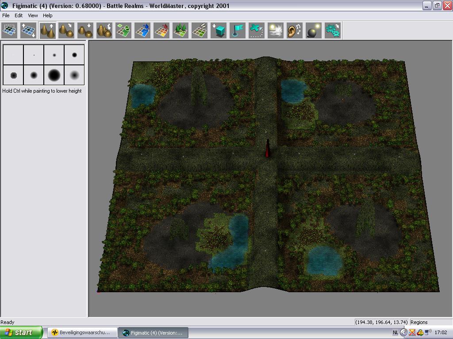Pick the largest solid black brush

(x=54, y=75)
